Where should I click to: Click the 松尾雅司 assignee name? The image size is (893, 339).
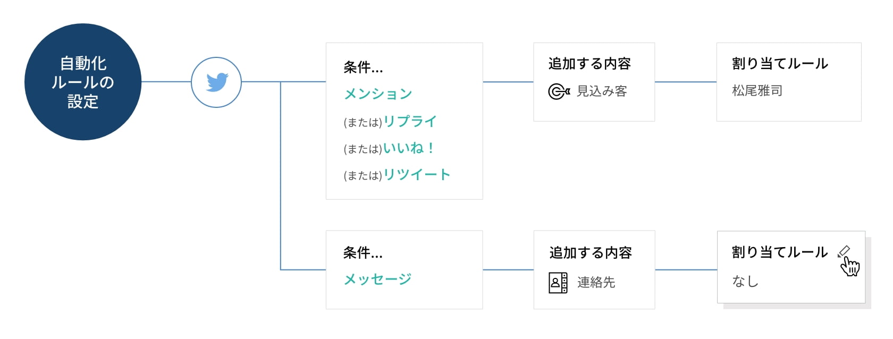tap(757, 91)
